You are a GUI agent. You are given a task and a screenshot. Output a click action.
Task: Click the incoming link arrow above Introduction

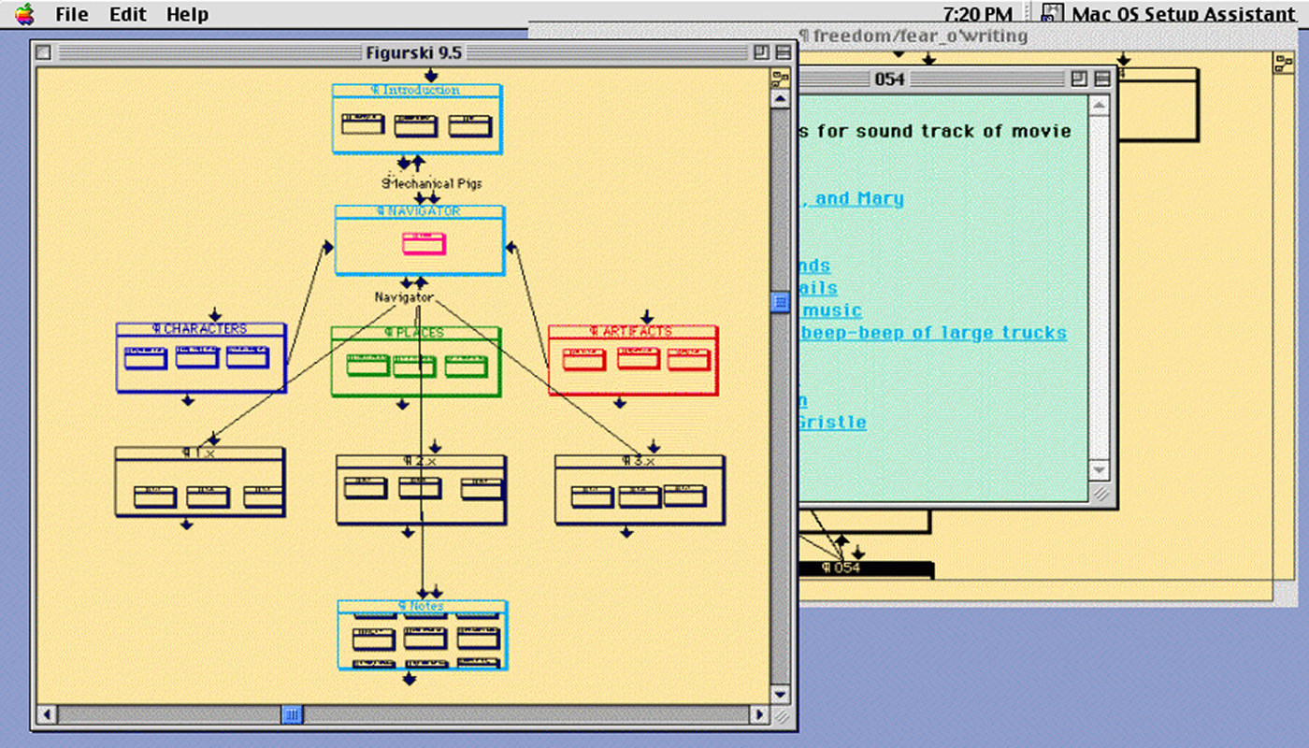[429, 76]
